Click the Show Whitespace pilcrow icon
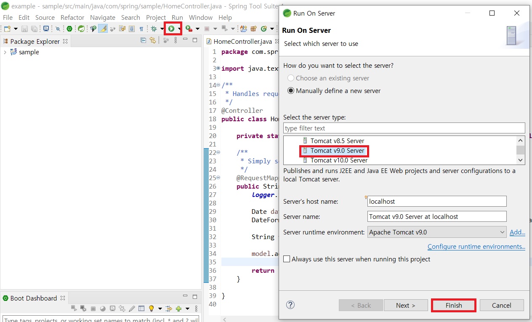This screenshot has height=322, width=532. pos(141,29)
